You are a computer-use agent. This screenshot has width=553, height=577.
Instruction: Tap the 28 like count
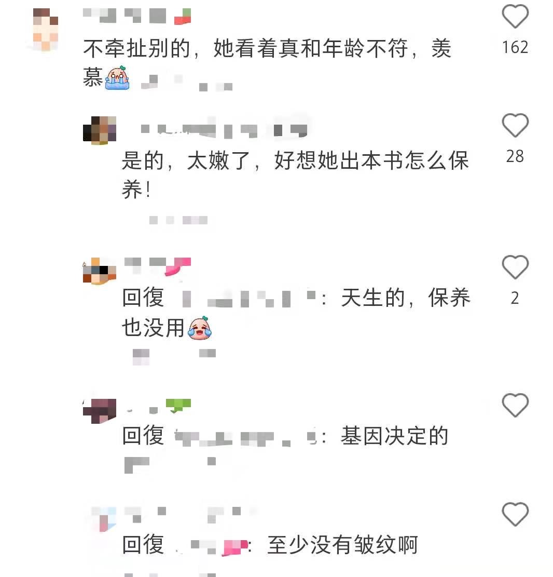click(515, 156)
